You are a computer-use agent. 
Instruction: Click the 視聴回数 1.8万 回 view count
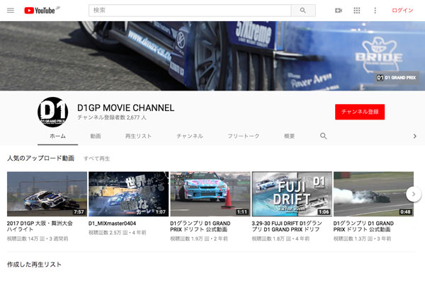(271, 239)
